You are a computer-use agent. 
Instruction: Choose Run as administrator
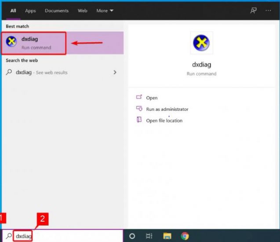tap(167, 109)
